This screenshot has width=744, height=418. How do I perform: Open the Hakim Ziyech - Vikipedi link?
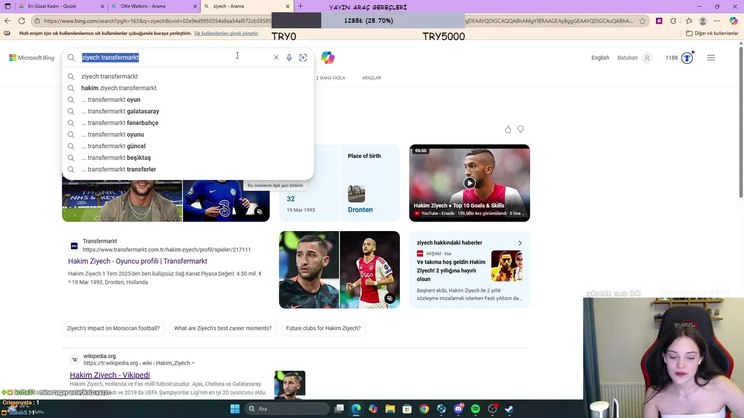110,375
